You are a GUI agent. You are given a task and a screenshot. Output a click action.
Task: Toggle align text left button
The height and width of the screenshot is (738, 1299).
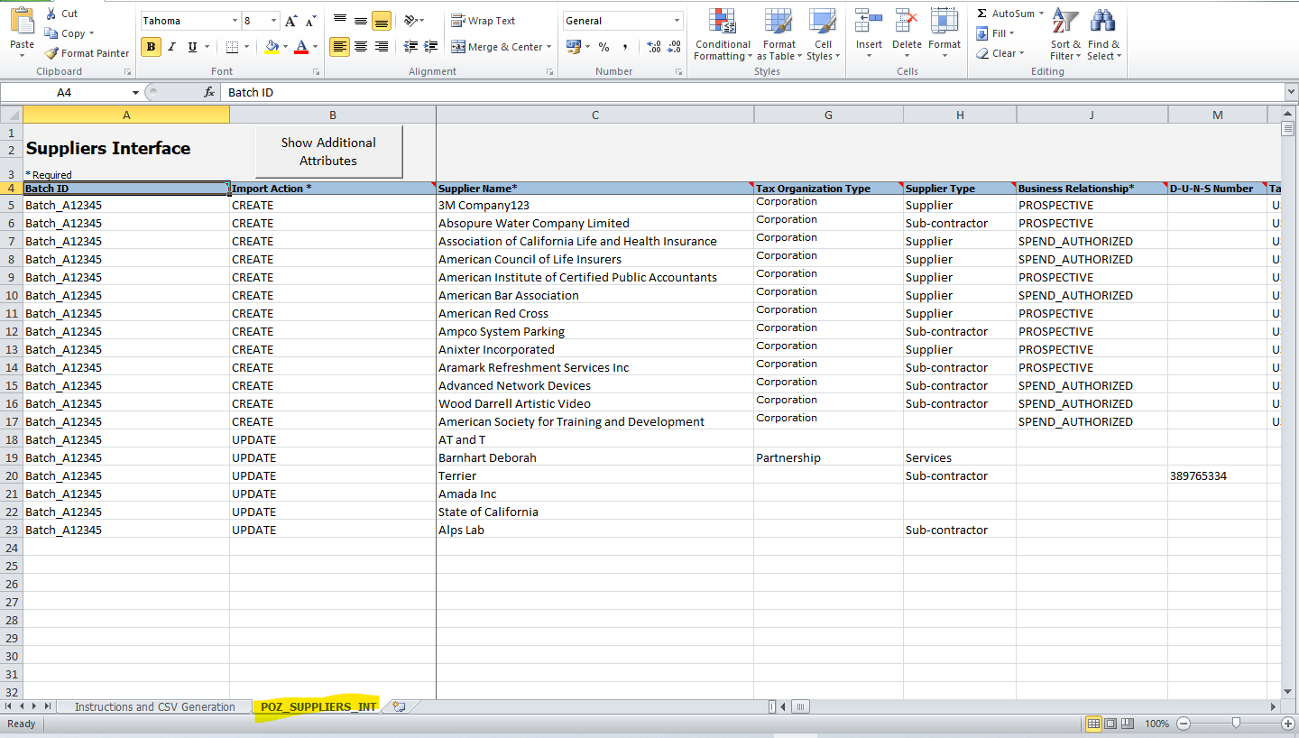point(340,47)
